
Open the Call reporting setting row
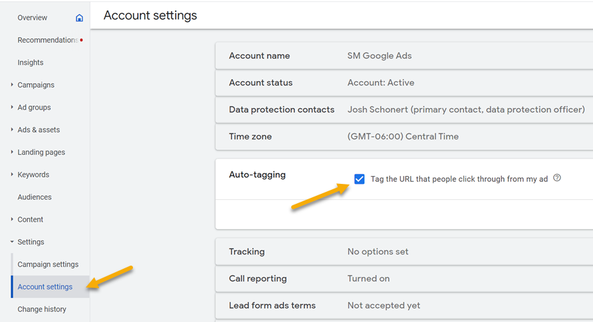[404, 279]
